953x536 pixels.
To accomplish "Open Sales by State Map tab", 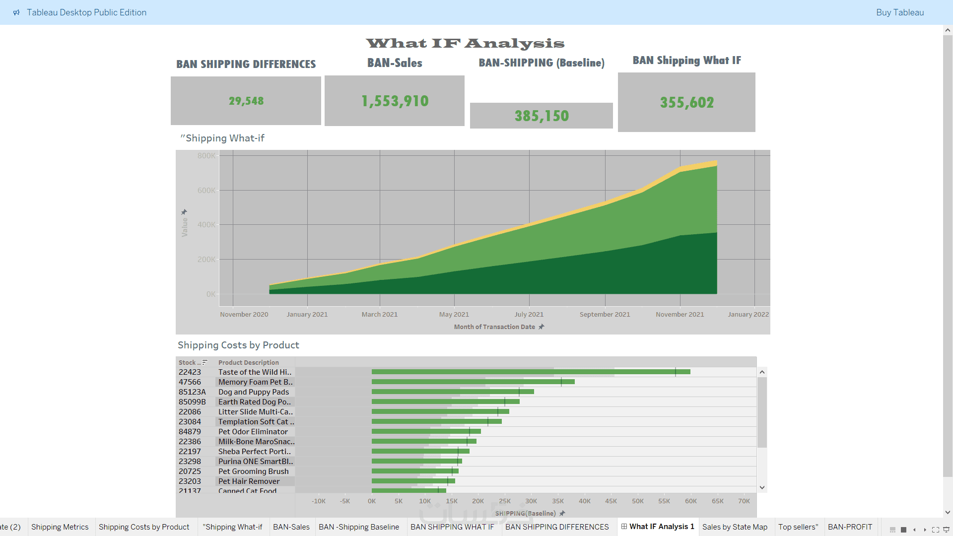I will [x=734, y=527].
